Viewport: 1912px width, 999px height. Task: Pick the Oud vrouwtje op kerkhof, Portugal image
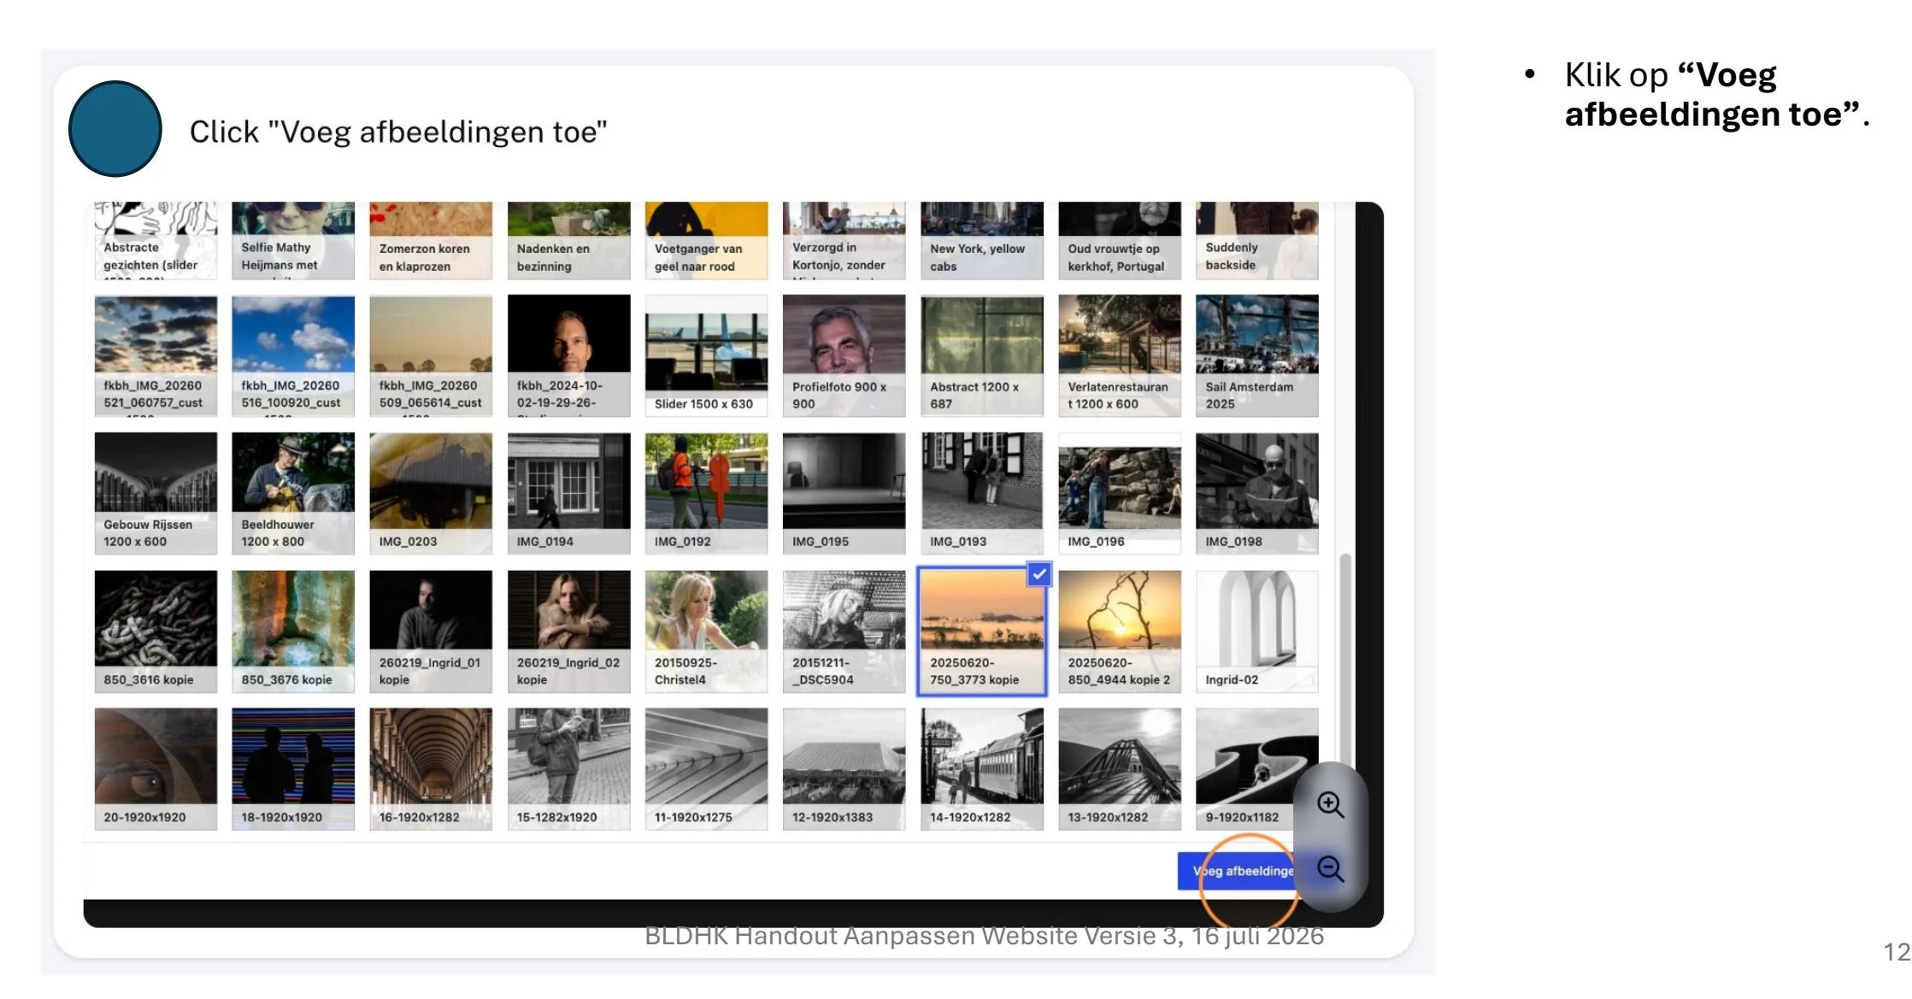(1120, 241)
